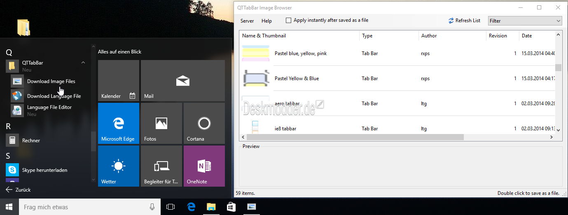Click the letter R group header
Screen dimensions: 568x215
[9, 126]
